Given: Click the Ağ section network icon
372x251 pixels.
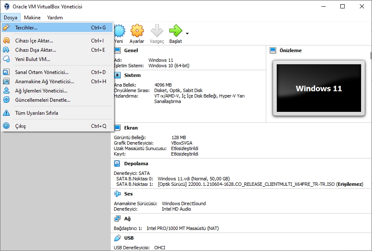Looking at the screenshot, I should point(117,219).
